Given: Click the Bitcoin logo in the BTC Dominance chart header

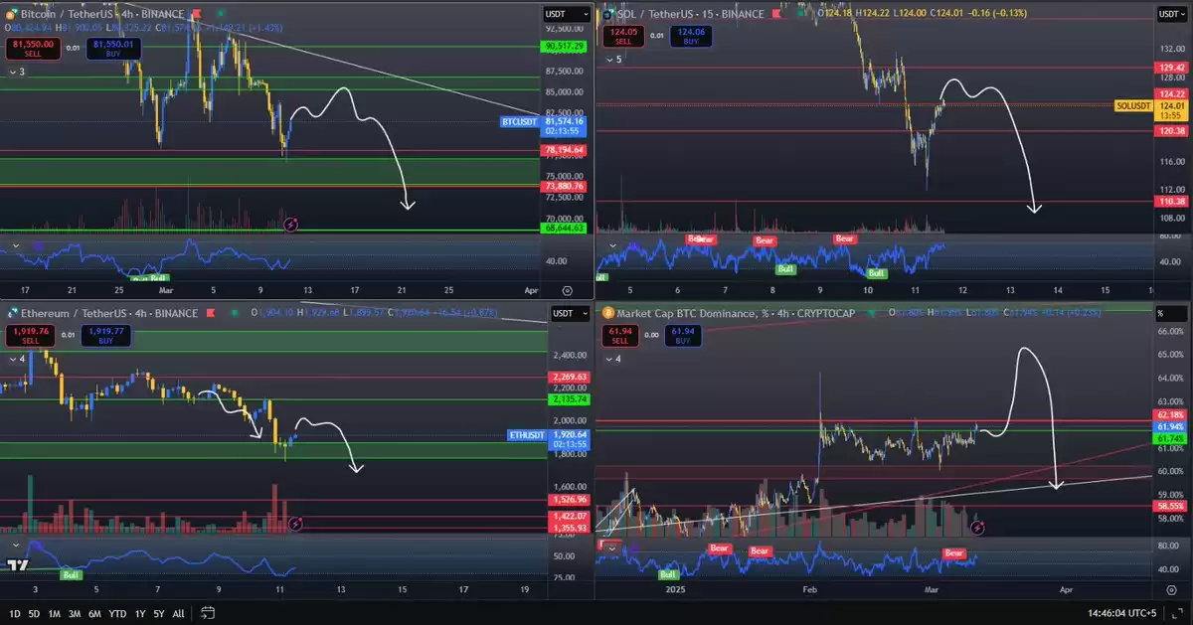Looking at the screenshot, I should [x=606, y=314].
